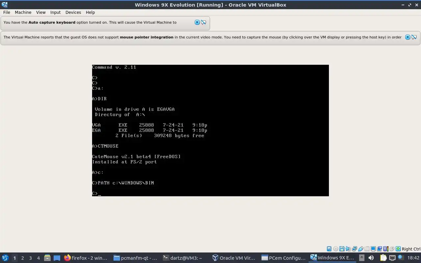This screenshot has height=263, width=421.
Task: Click the audio indicator in VM status bar
Action: click(348, 249)
